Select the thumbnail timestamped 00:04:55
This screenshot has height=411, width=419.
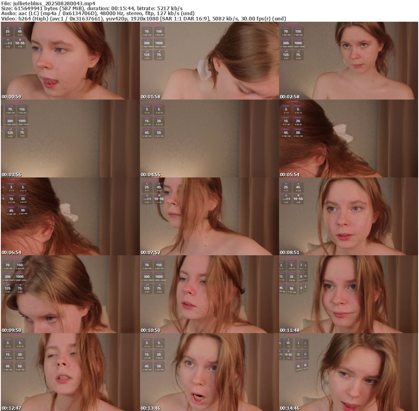coord(209,139)
